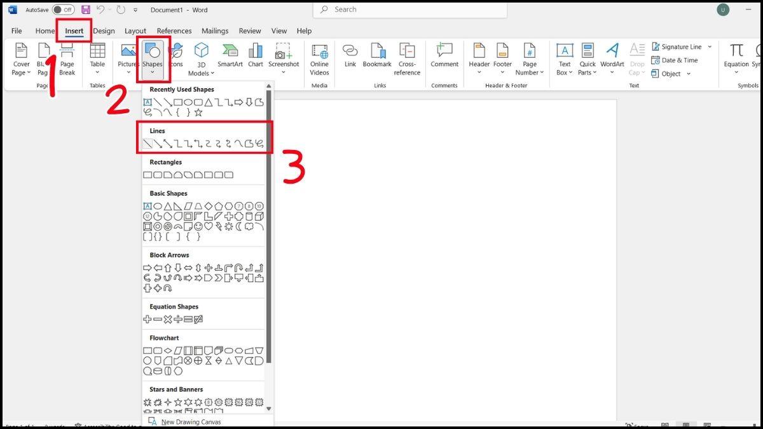Open the Shapes gallery button
The width and height of the screenshot is (763, 429).
click(x=153, y=57)
